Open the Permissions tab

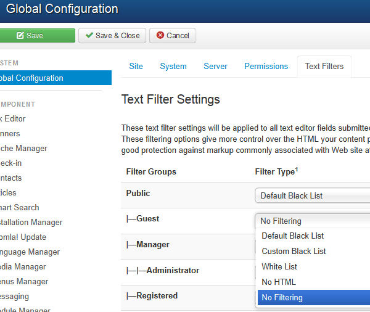266,66
